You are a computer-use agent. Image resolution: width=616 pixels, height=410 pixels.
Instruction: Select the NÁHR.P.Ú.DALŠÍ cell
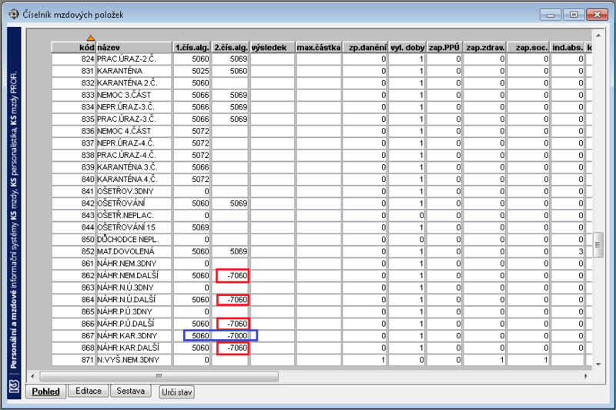tap(134, 324)
